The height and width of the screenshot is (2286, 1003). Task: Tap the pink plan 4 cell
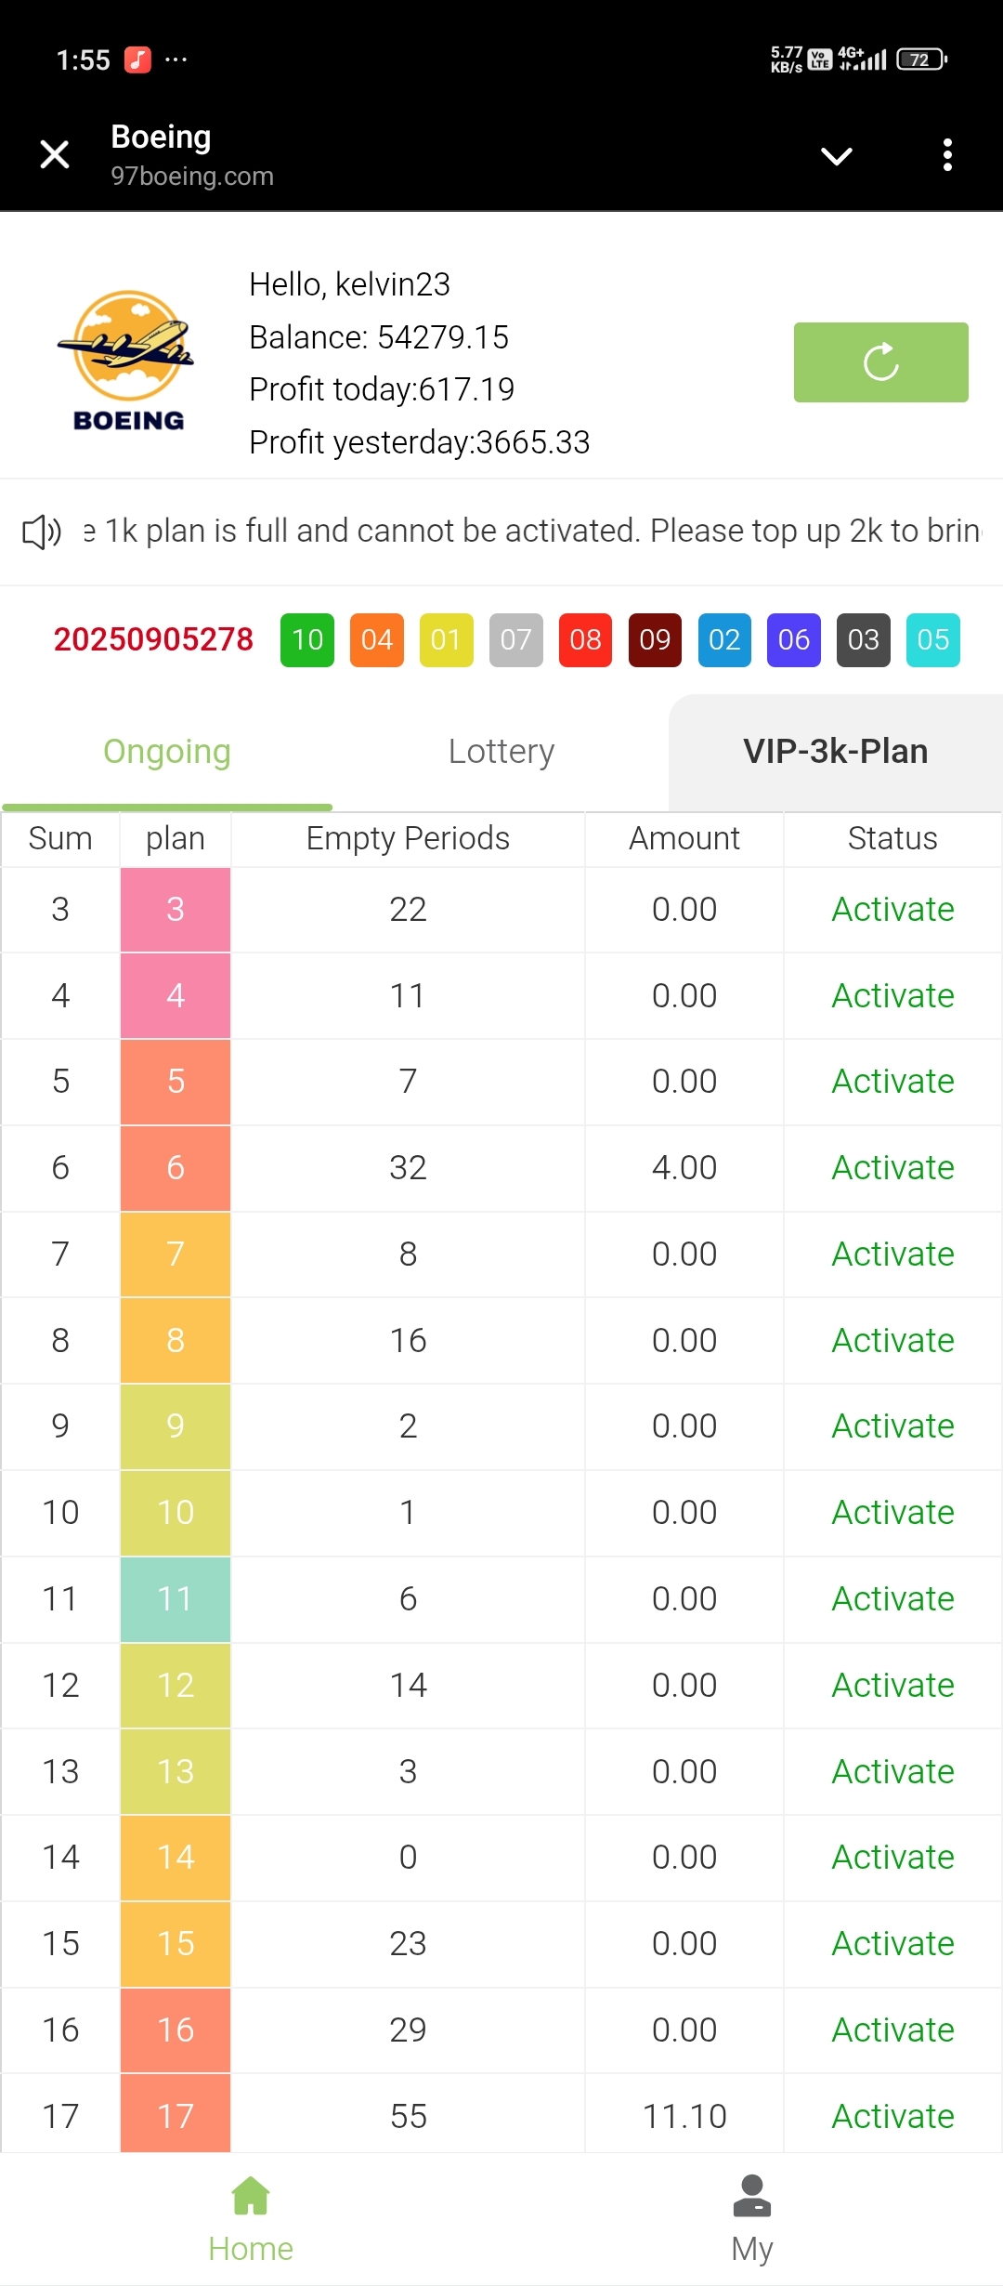(176, 995)
